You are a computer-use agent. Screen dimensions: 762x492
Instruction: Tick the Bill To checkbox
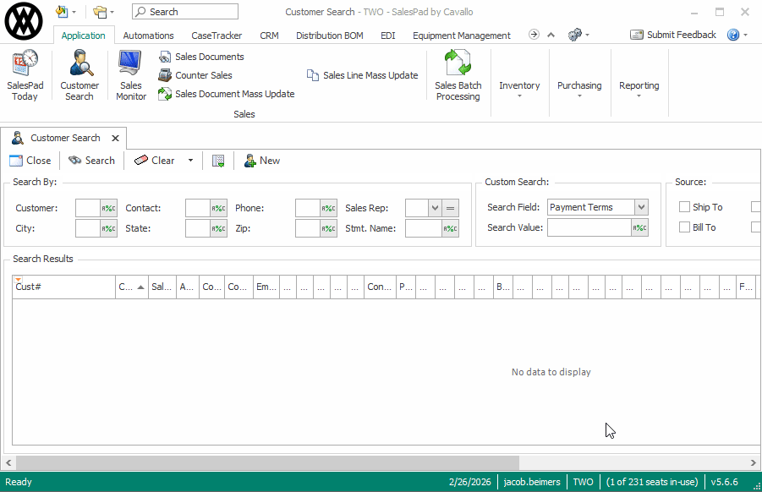point(685,227)
